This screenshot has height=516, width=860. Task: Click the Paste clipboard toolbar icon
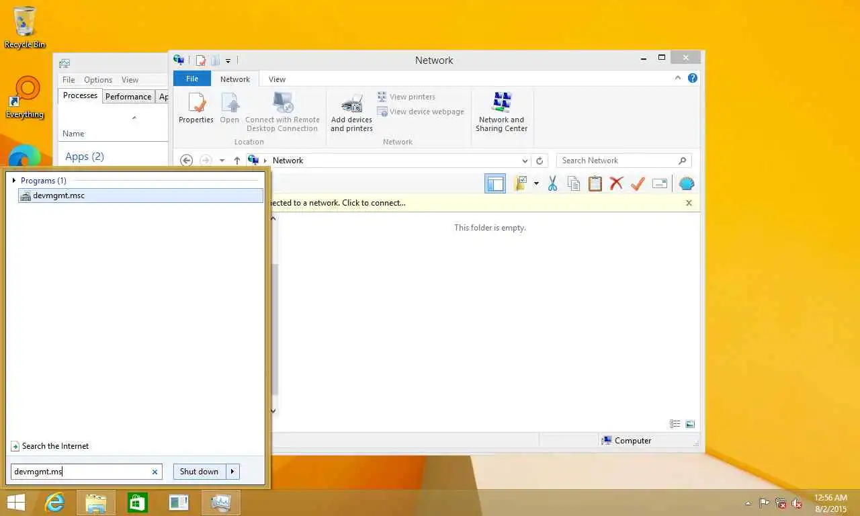click(x=595, y=183)
